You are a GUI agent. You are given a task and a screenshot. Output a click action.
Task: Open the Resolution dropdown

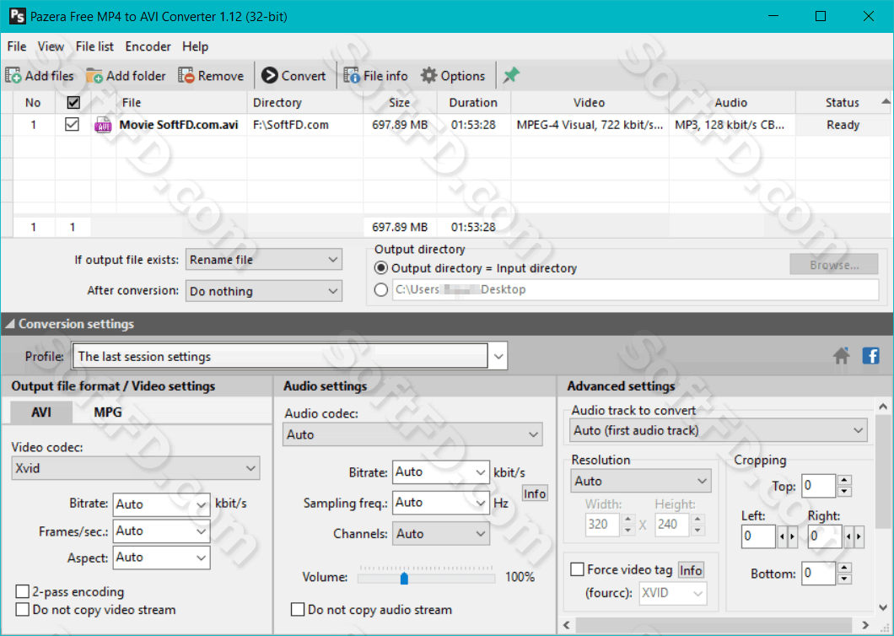[x=640, y=481]
